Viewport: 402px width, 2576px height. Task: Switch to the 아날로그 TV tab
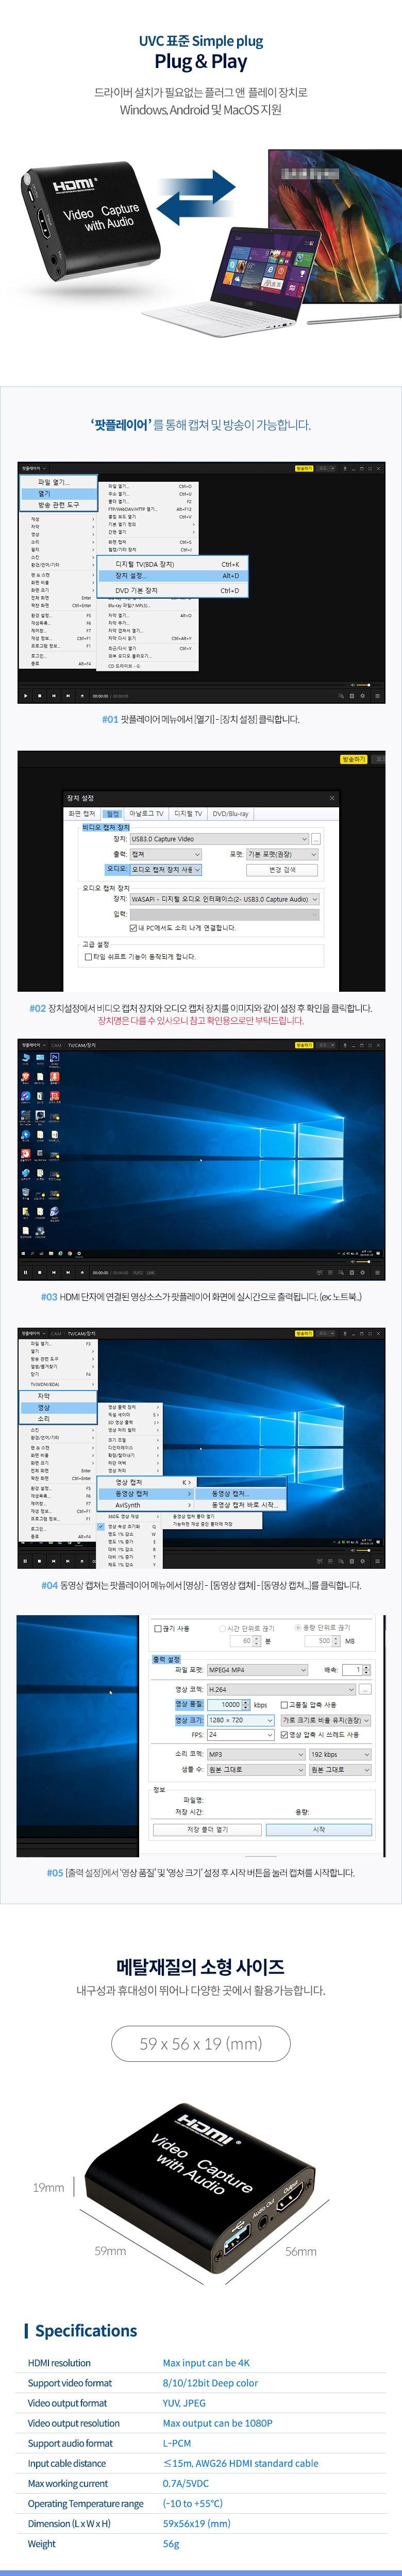point(146,814)
